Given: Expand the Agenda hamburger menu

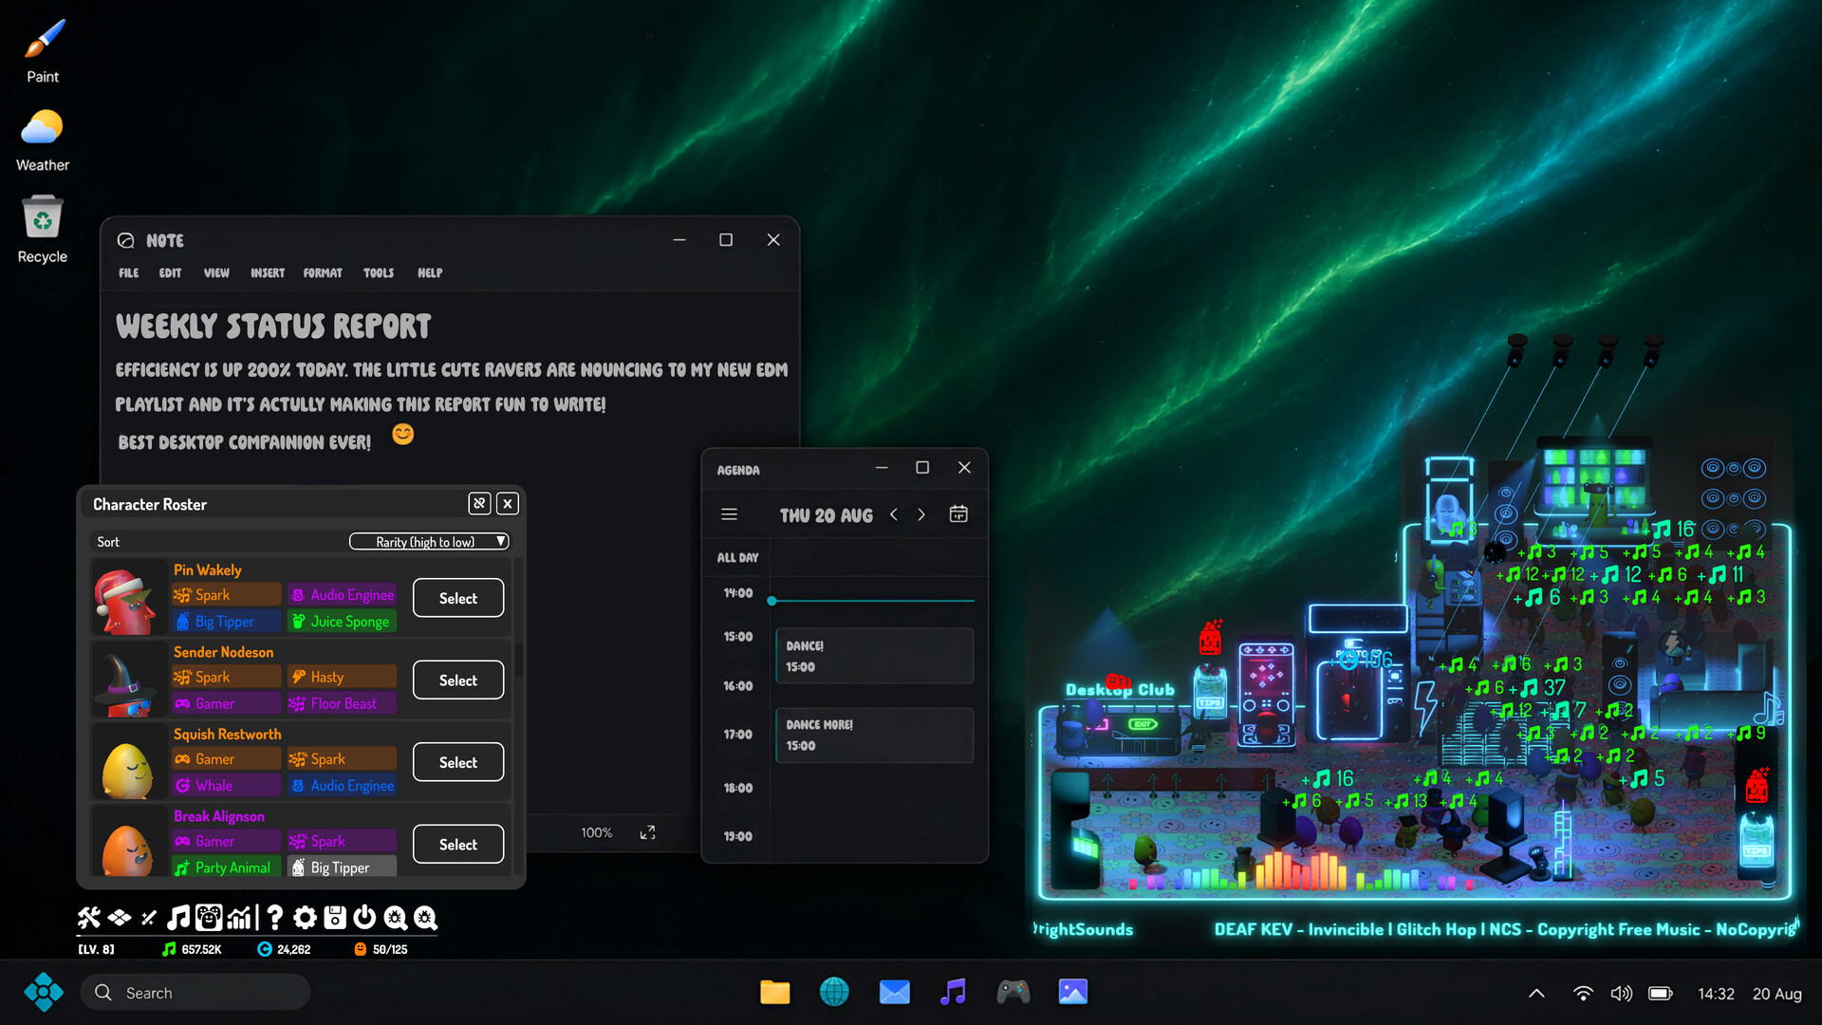Looking at the screenshot, I should (x=729, y=514).
